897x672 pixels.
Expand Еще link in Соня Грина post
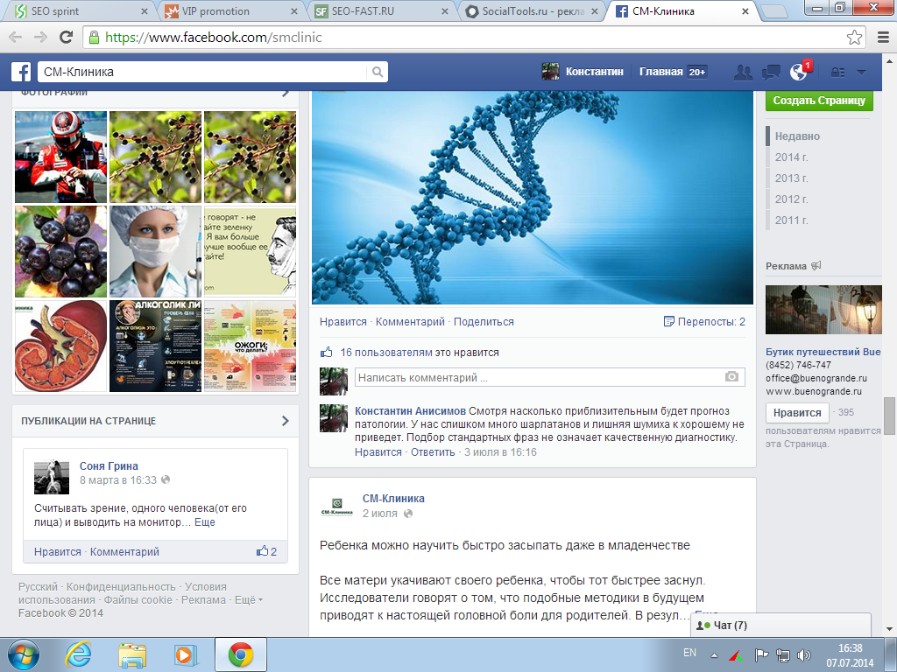tap(205, 521)
